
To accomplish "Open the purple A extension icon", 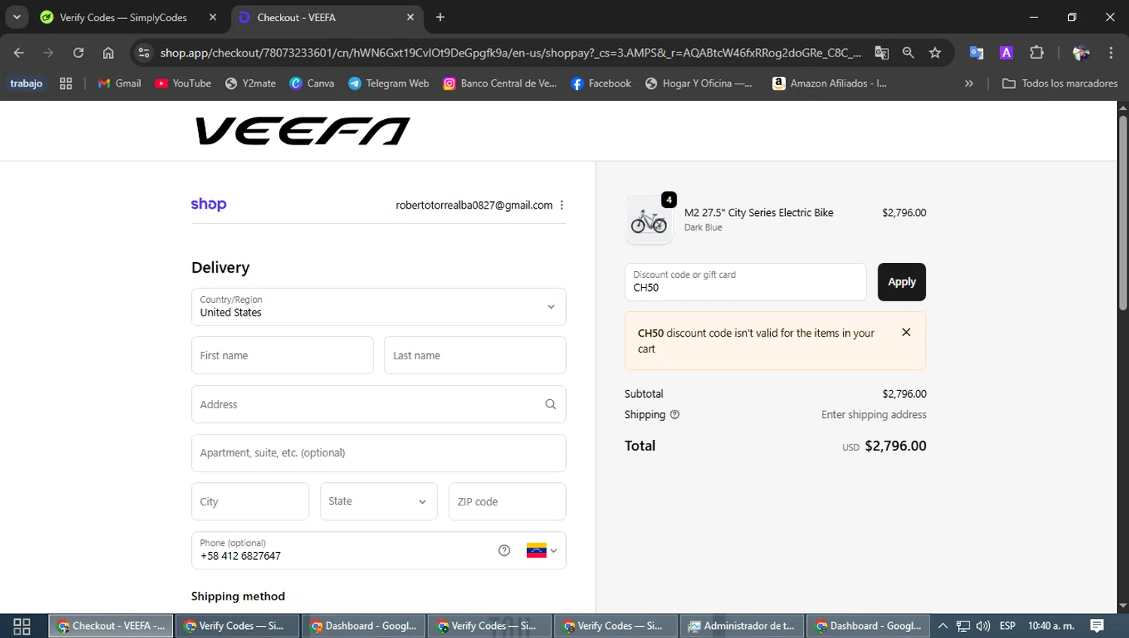I will (1006, 53).
